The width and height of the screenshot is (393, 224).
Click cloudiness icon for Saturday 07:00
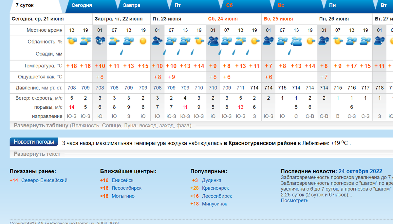tap(227, 41)
